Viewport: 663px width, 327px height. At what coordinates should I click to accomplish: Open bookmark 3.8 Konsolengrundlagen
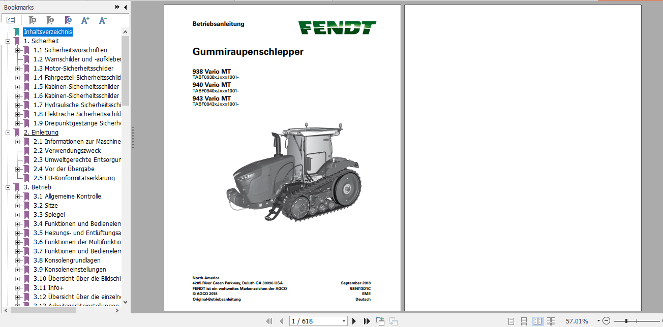[x=67, y=260]
